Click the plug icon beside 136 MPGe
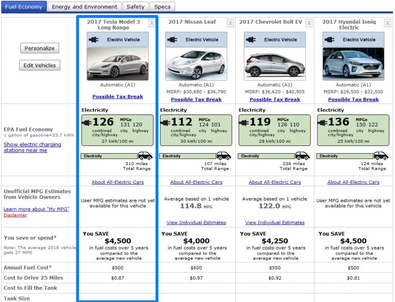This screenshot has width=395, height=302. pyautogui.click(x=323, y=123)
